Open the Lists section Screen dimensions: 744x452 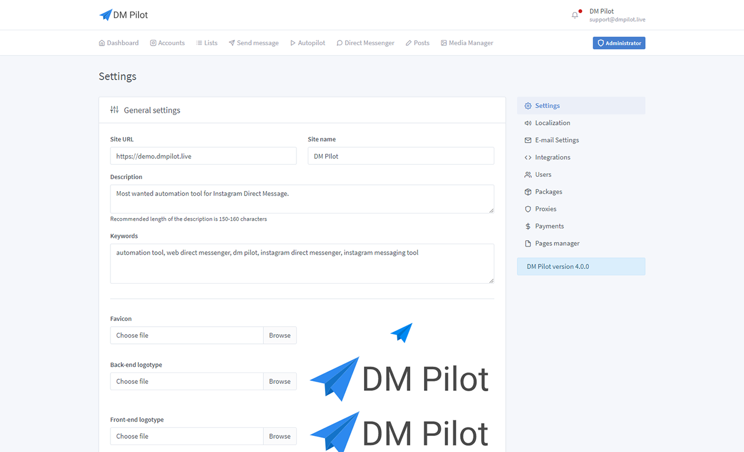207,43
